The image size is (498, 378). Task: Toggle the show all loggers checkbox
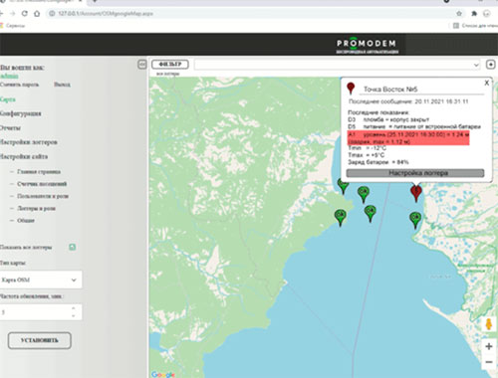tap(72, 247)
